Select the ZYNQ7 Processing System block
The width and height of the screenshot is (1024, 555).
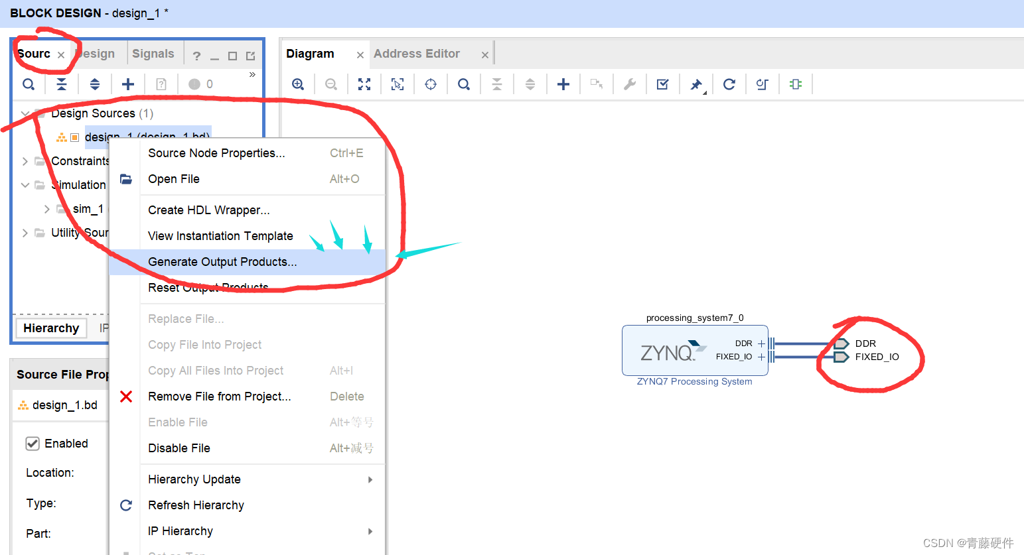coord(695,351)
